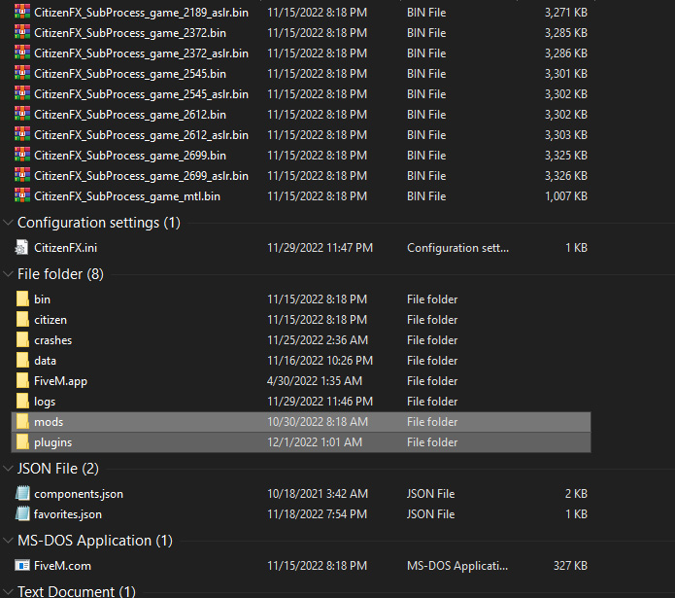Select the FiveM.com application icon
The image size is (675, 598).
tap(22, 565)
